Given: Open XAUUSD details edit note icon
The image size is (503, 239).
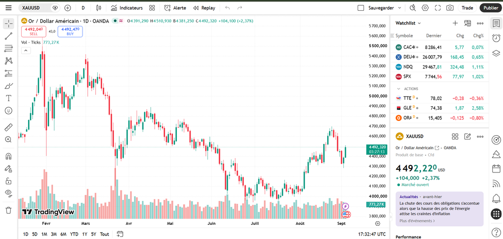Looking at the screenshot, I should click(x=468, y=137).
